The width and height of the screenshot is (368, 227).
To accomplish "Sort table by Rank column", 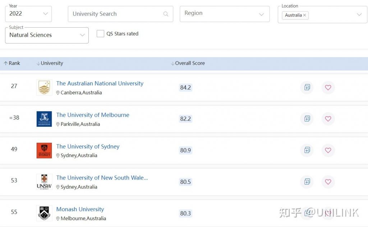I will tap(12, 63).
